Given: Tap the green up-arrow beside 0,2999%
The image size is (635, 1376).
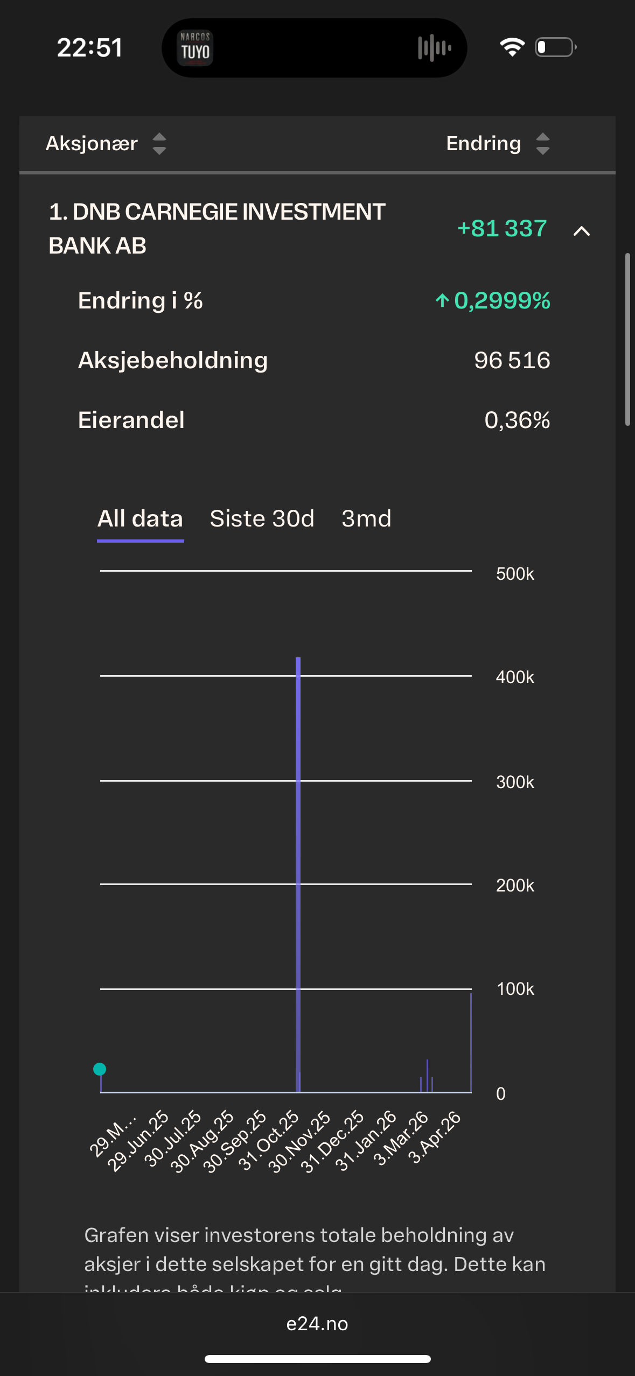Looking at the screenshot, I should (x=442, y=300).
